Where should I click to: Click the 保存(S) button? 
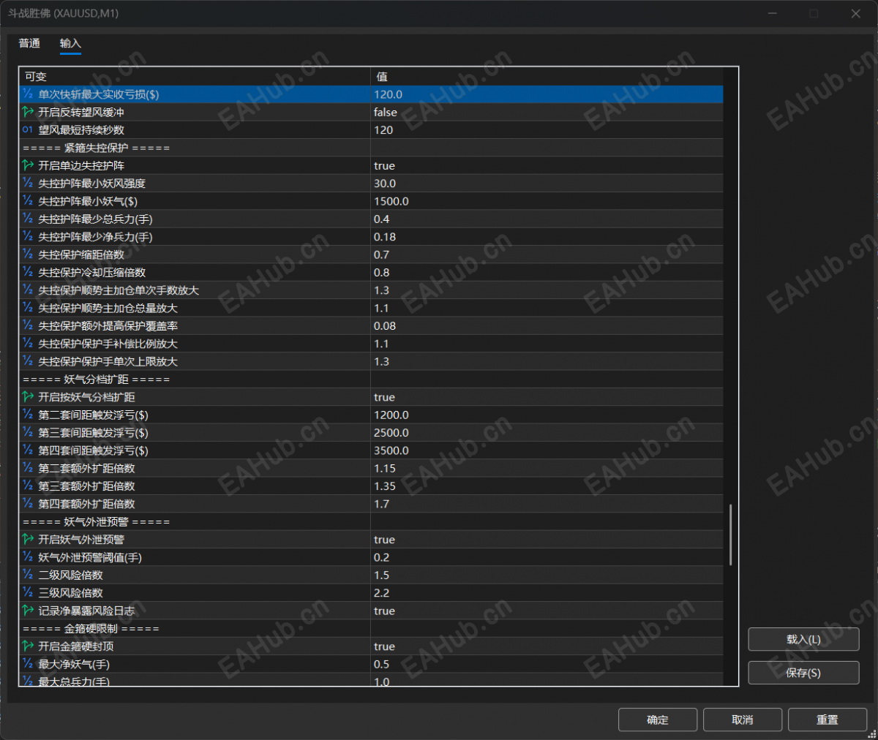click(803, 673)
